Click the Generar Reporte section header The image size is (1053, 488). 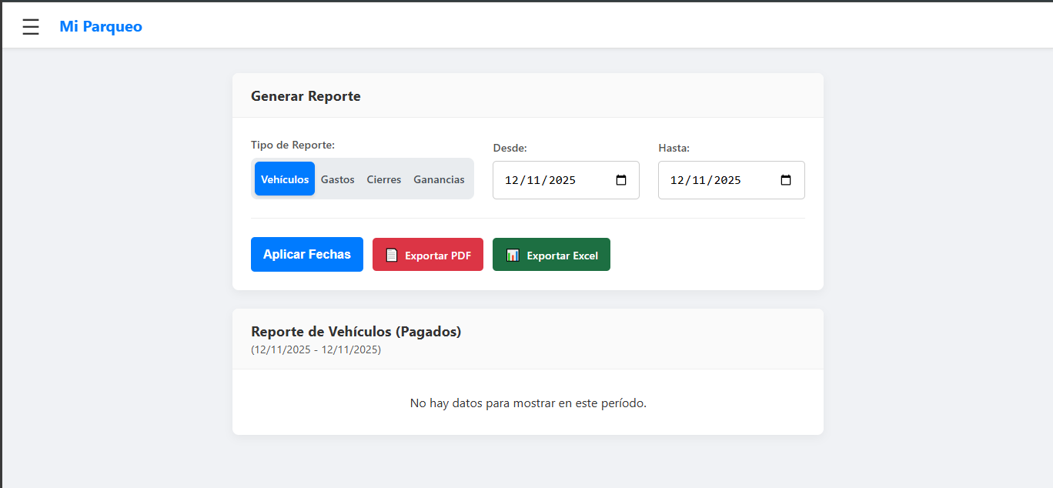point(306,95)
